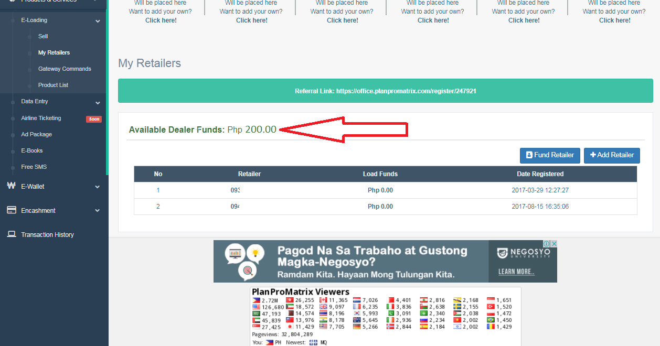Click the AdChoices info icon on banner
660x346 pixels.
coord(546,244)
